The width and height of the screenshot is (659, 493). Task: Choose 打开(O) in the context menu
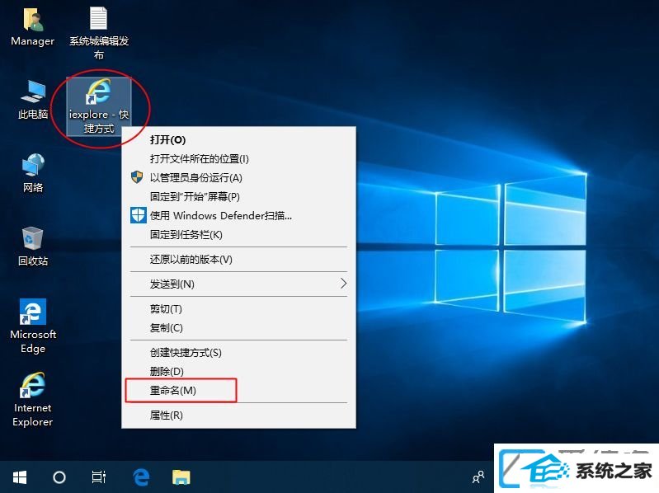coord(238,140)
